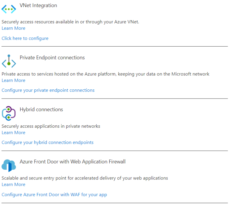This screenshot has height=204, width=229.
Task: Click text 'Securely access applications in private networks'
Action: [x=51, y=126]
